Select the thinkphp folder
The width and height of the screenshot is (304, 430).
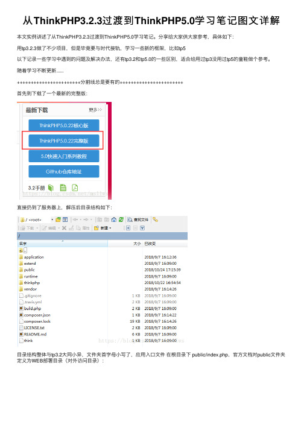(x=30, y=282)
